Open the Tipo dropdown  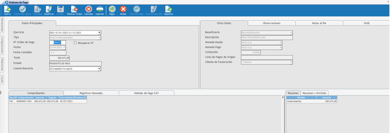(99, 38)
